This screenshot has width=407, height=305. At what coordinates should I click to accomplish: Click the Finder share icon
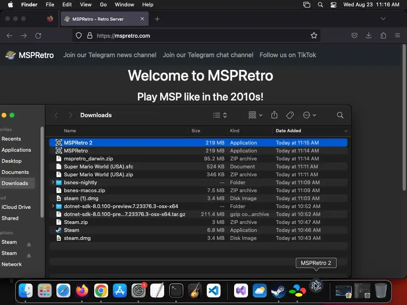coord(274,115)
